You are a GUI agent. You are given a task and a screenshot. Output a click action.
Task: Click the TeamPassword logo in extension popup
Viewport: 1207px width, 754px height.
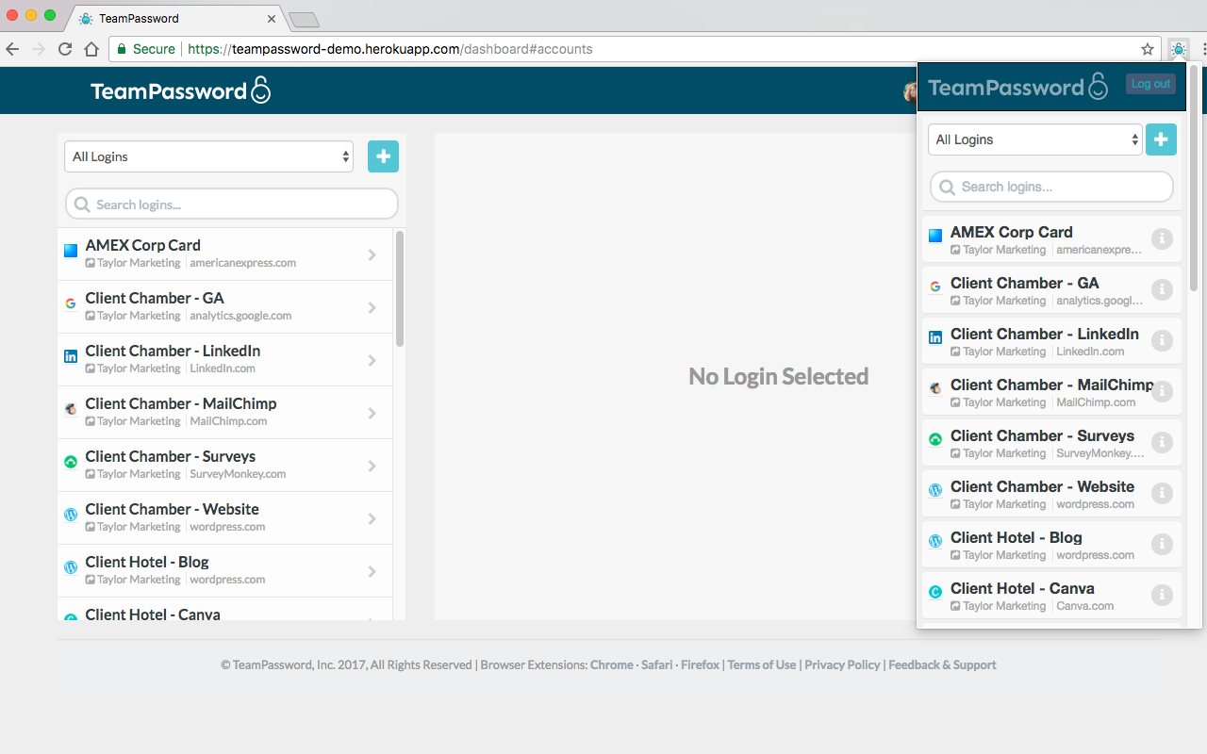(1018, 87)
